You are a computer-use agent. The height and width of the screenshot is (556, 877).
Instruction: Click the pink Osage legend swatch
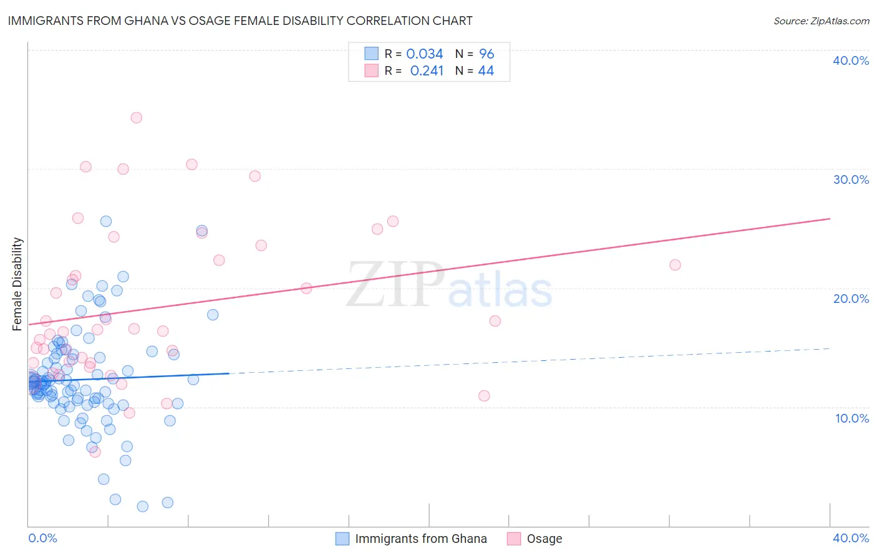[514, 539]
